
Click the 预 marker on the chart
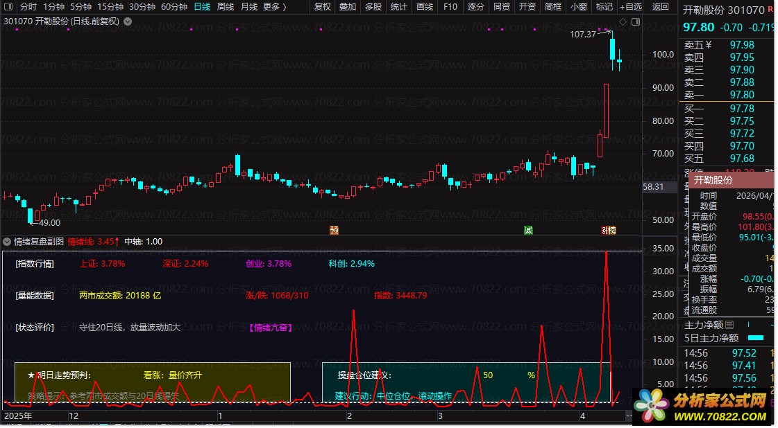click(335, 230)
